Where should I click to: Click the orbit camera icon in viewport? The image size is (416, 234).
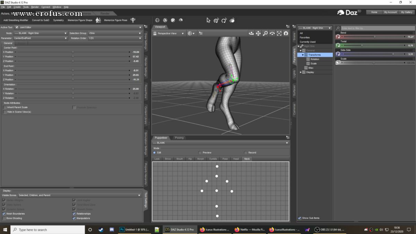click(x=251, y=33)
